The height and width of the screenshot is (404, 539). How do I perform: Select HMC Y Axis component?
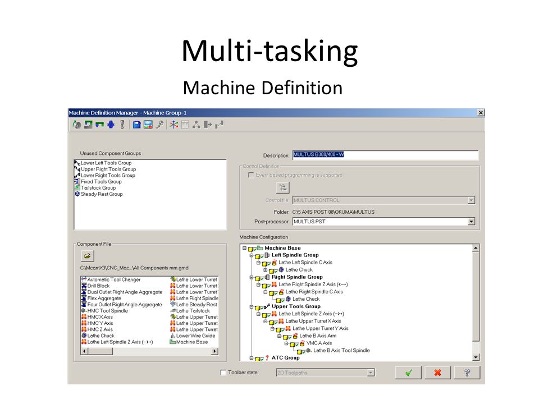coord(100,323)
